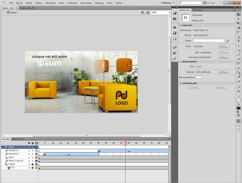Select the Line tool

pos(239,46)
